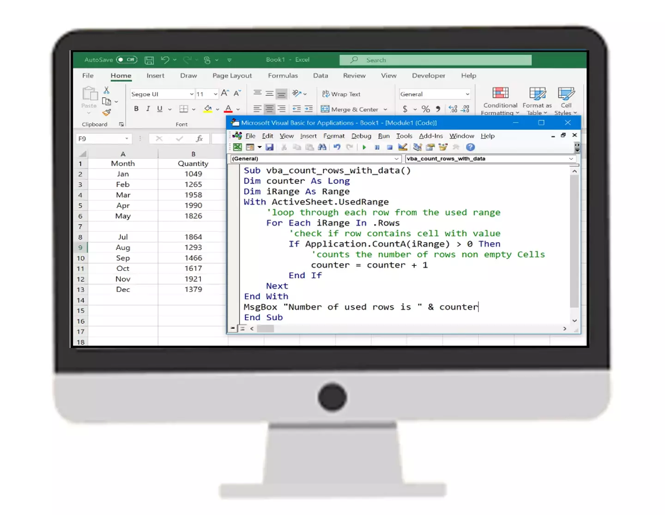Image resolution: width=665 pixels, height=515 pixels.
Task: Toggle the AutoSave switch
Action: click(127, 60)
